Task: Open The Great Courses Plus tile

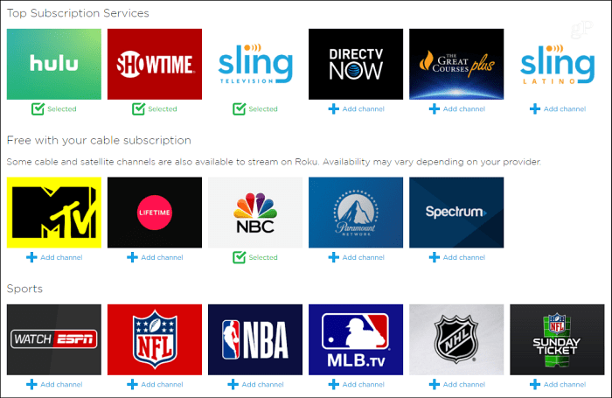Action: click(x=456, y=64)
